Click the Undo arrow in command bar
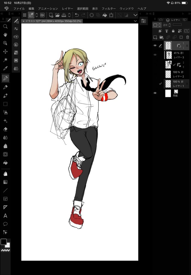This screenshot has width=191, height=275. [x=77, y=15]
